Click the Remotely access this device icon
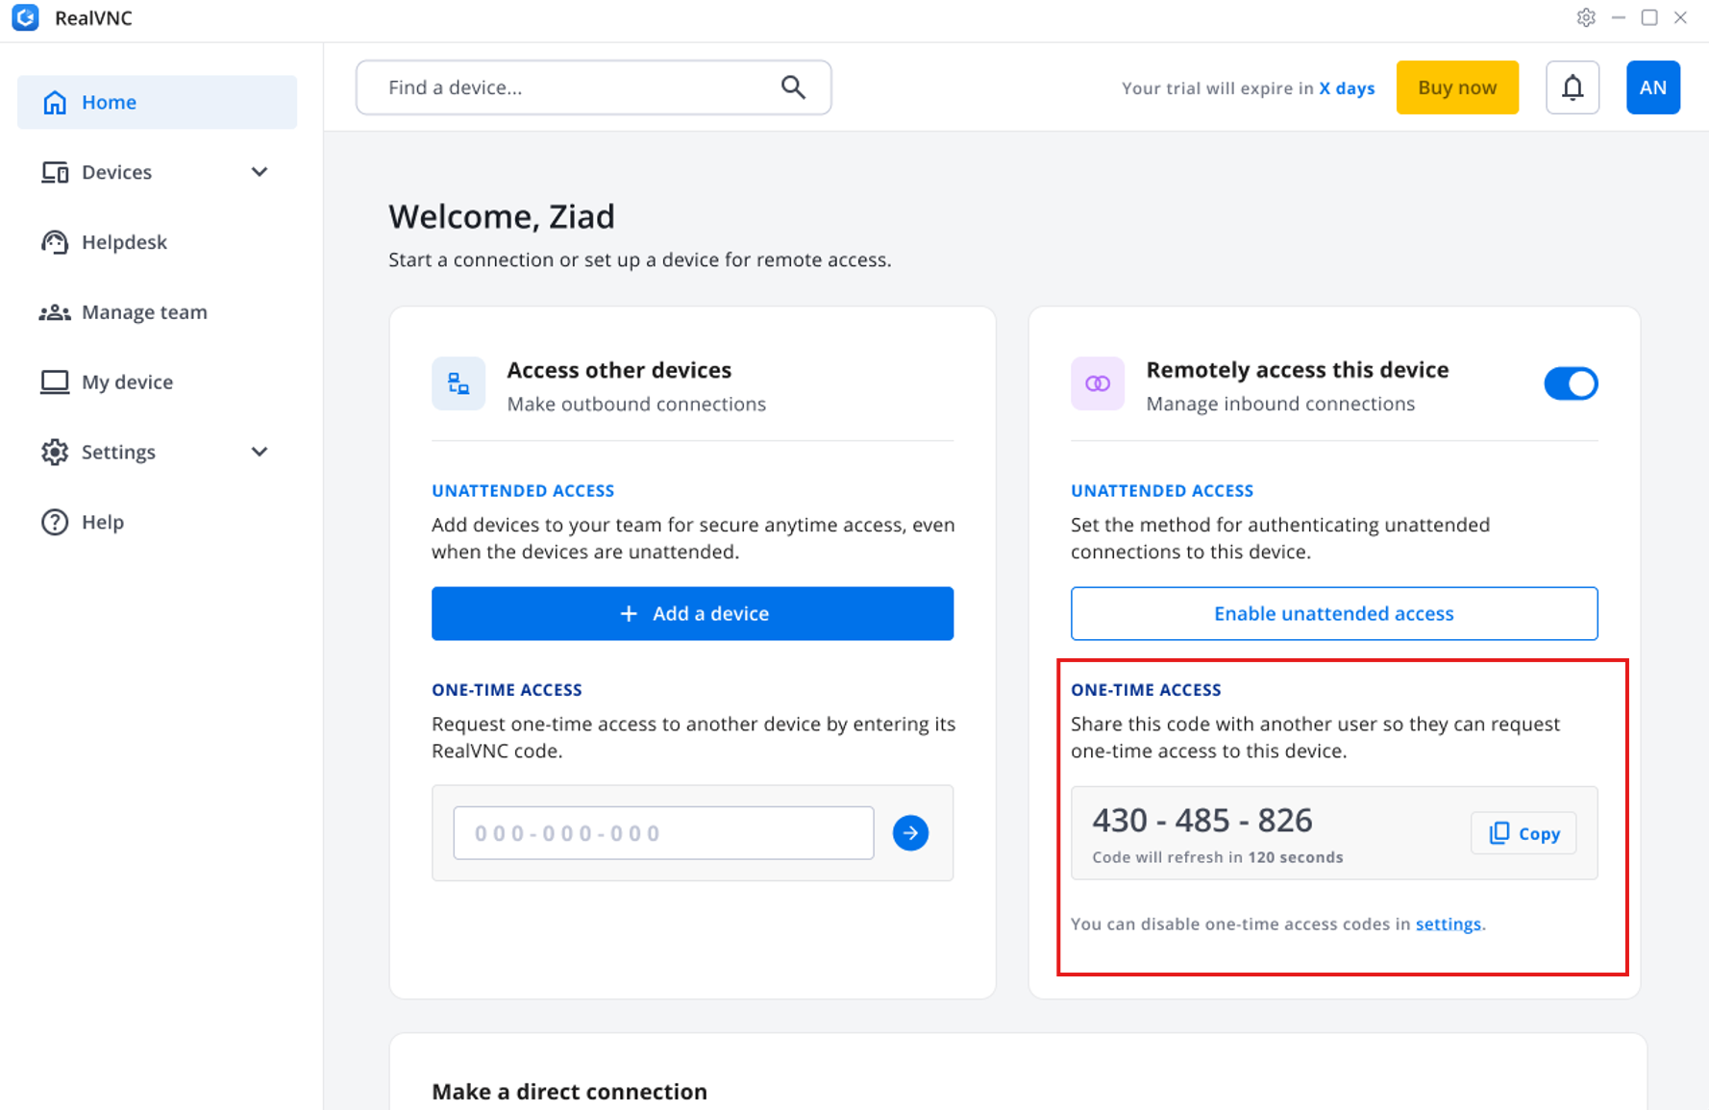1709x1110 pixels. click(x=1098, y=383)
